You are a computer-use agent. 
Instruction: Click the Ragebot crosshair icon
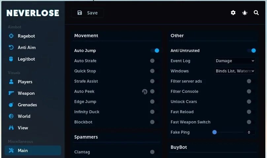point(11,36)
